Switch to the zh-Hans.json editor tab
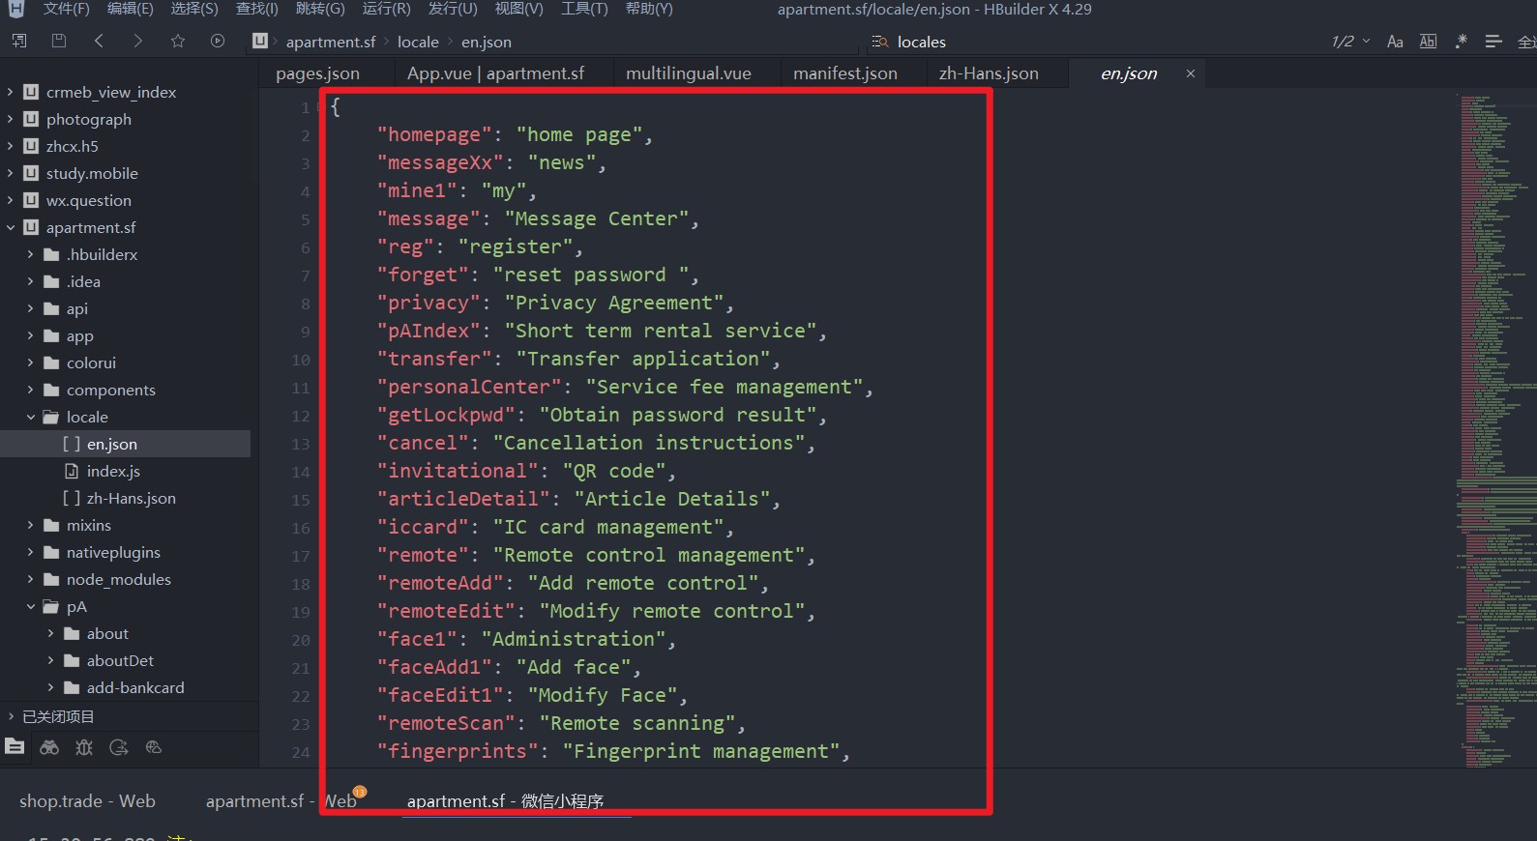This screenshot has height=841, width=1537. (x=989, y=73)
